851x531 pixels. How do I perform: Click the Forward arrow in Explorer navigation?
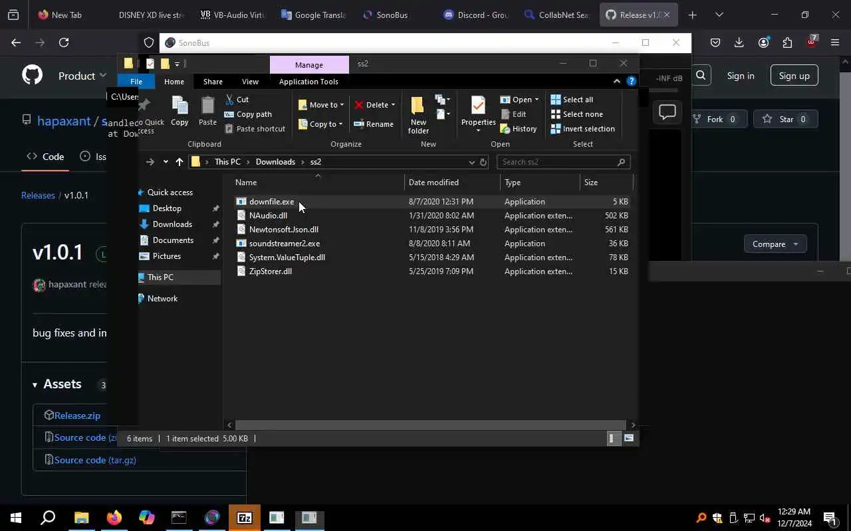150,162
